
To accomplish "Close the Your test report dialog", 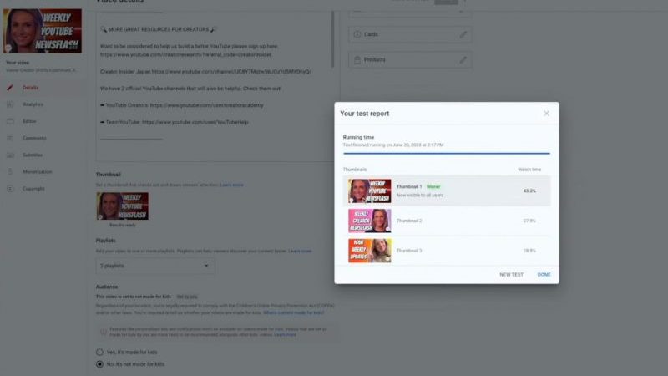I will 546,114.
